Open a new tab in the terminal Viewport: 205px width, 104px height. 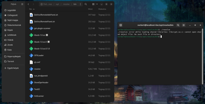(121, 25)
